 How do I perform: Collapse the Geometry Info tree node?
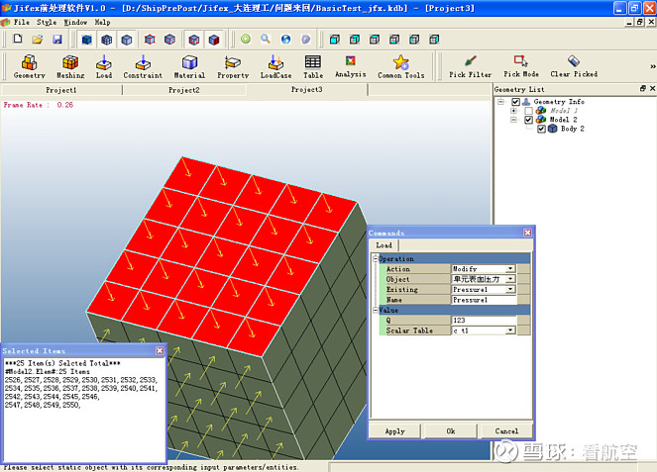(x=500, y=102)
